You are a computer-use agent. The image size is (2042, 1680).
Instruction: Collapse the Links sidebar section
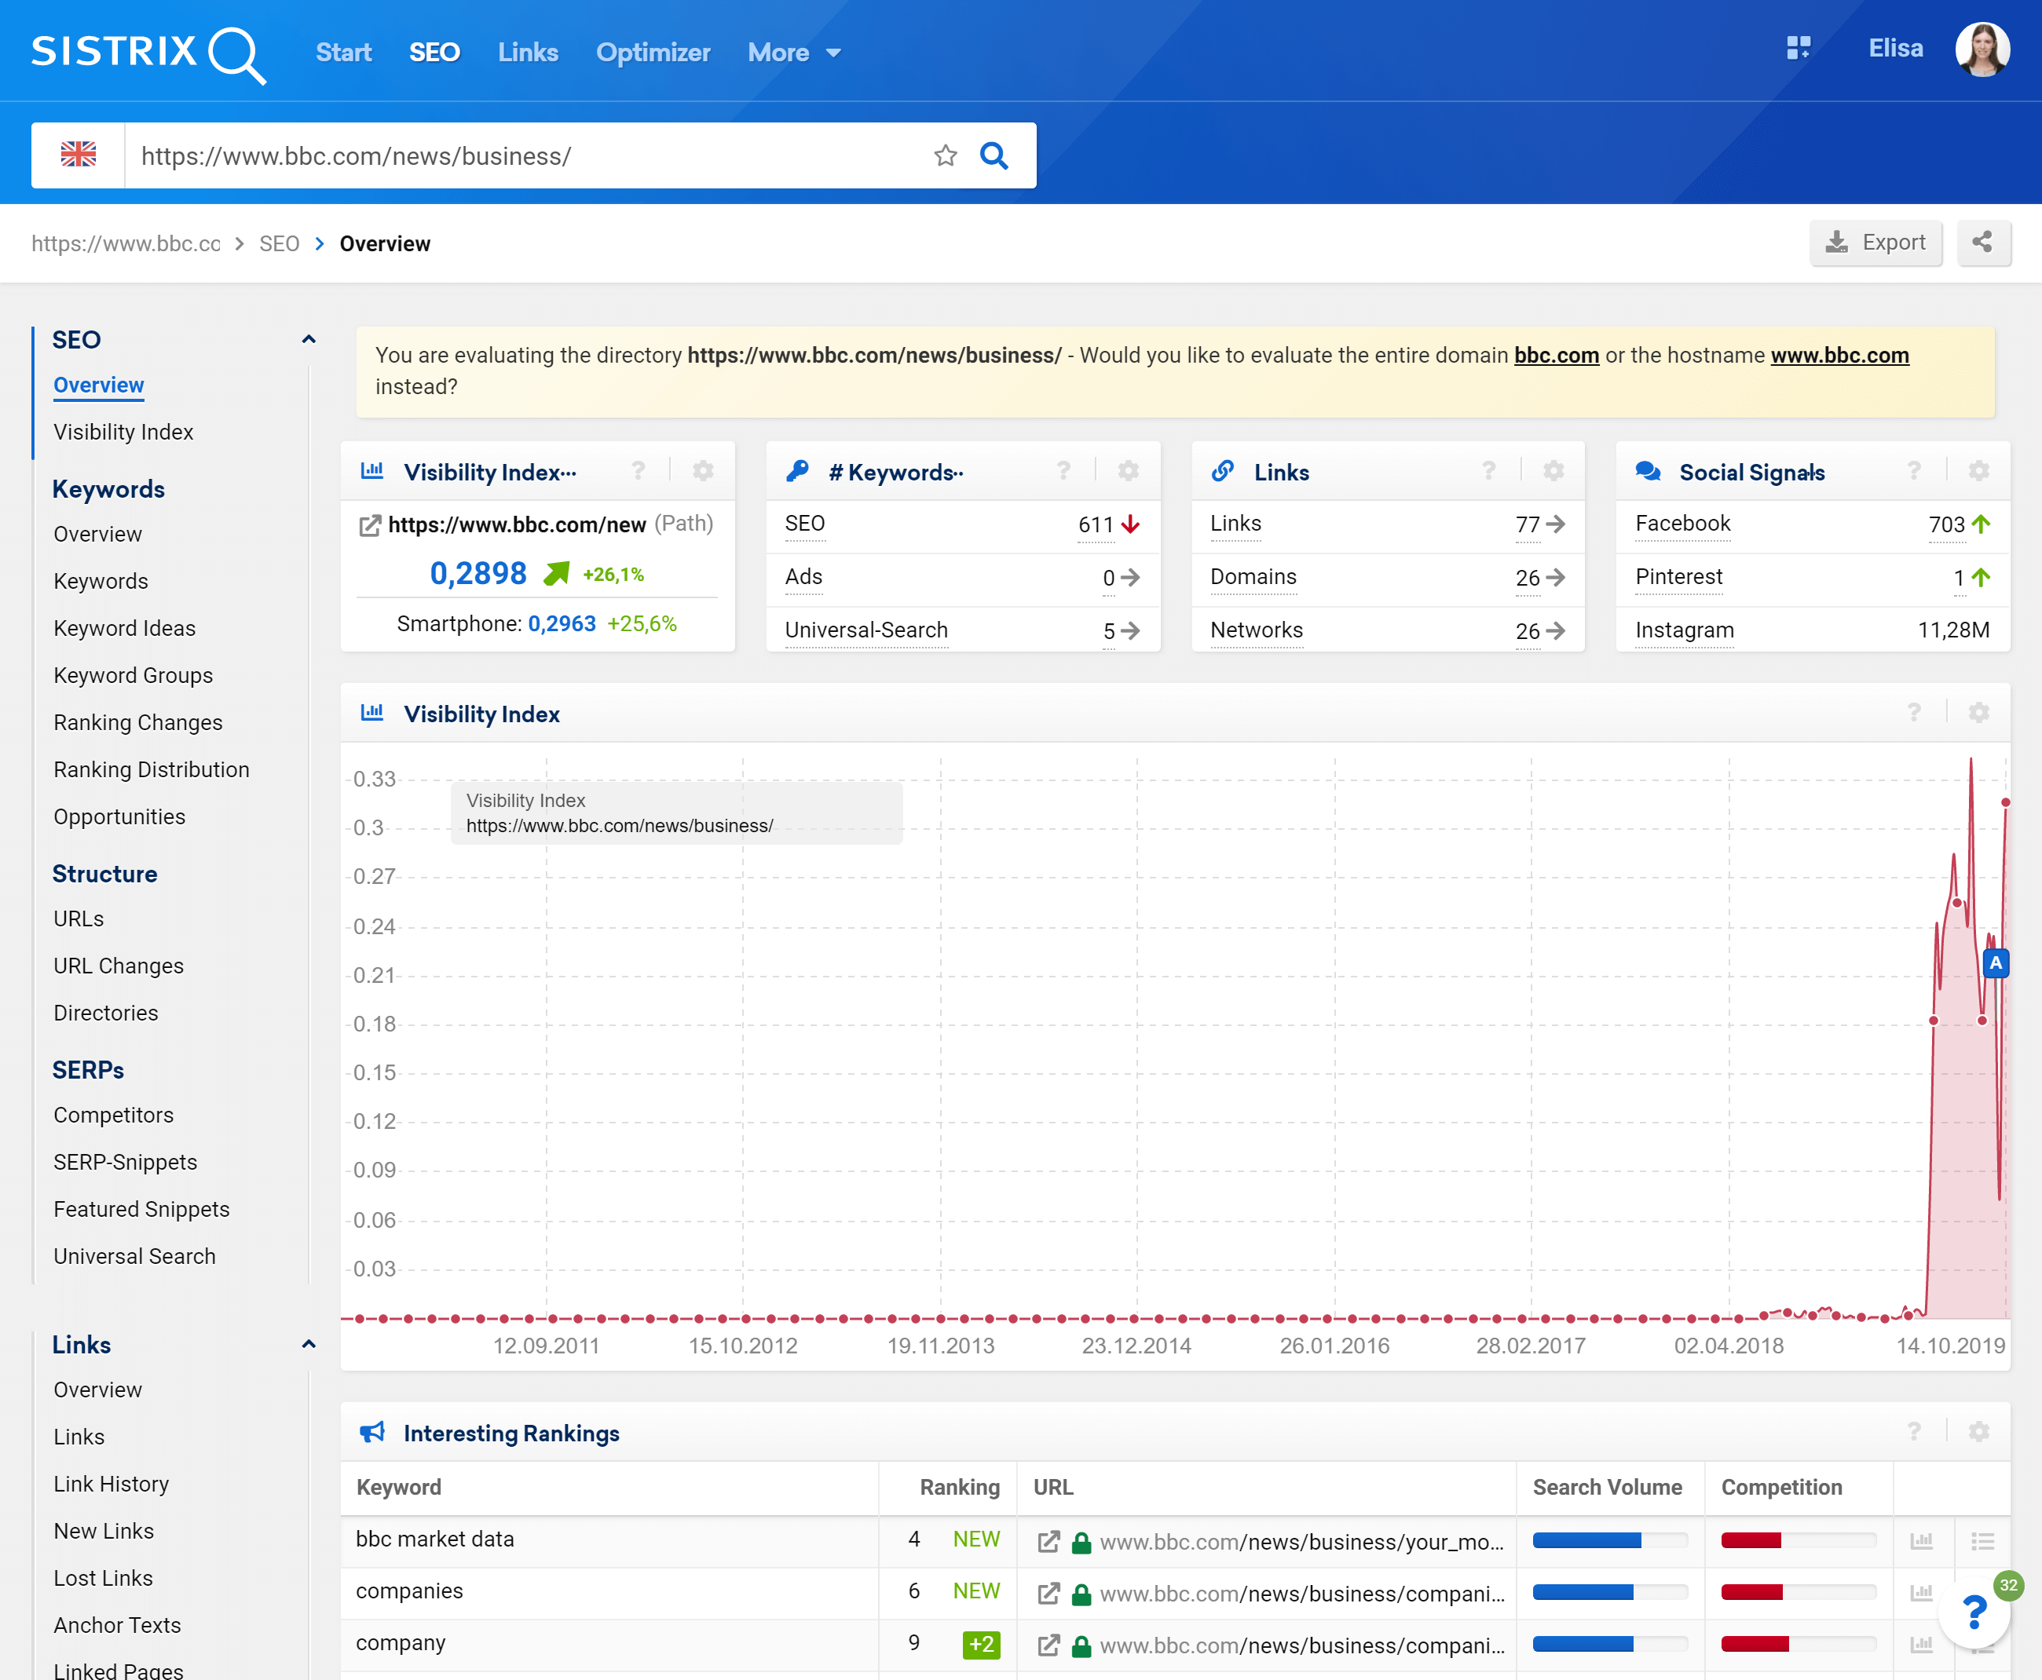tap(308, 1344)
